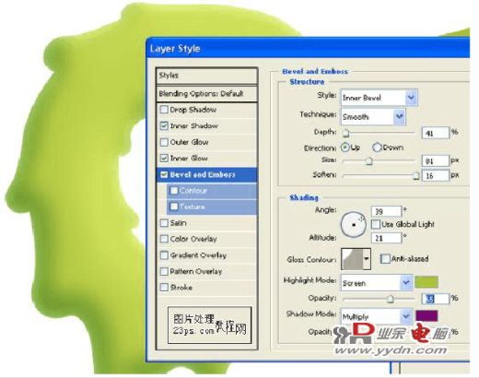Select the Down direction radio button
The height and width of the screenshot is (378, 479).
pyautogui.click(x=377, y=148)
